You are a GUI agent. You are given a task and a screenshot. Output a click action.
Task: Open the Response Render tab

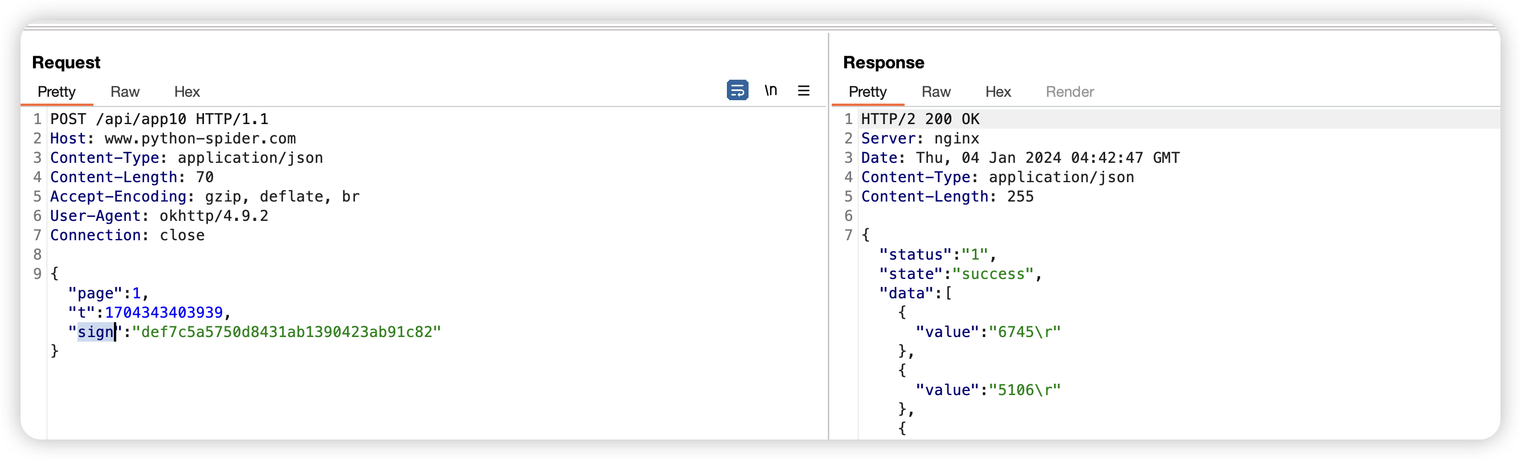pos(1070,92)
